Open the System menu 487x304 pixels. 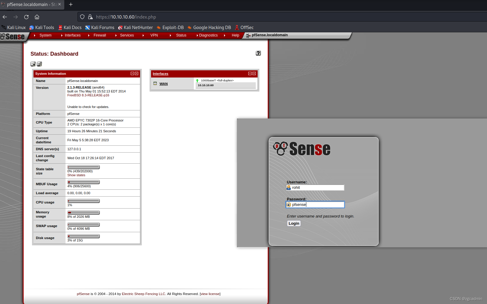(x=45, y=35)
